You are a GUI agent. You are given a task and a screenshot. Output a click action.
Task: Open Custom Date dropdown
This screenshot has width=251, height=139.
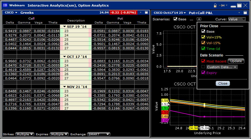point(222,67)
